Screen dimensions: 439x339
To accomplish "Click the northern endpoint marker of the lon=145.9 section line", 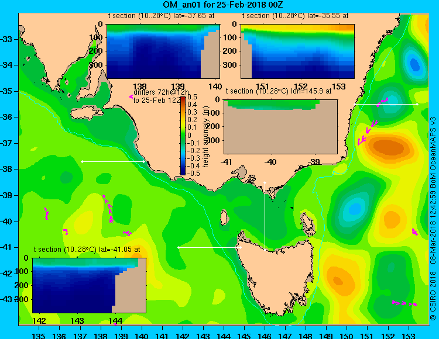I will point(265,183).
